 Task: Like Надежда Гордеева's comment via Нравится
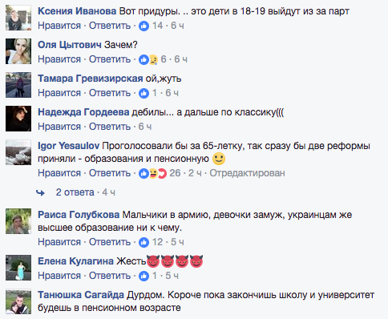[x=59, y=127]
